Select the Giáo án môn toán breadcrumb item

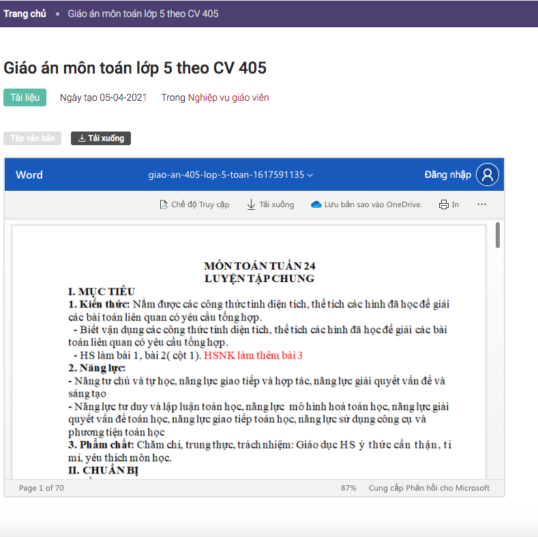pyautogui.click(x=143, y=14)
